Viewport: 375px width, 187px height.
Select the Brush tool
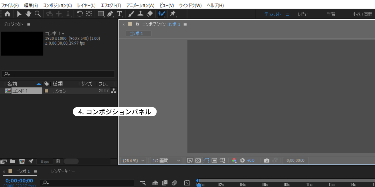[131, 14]
